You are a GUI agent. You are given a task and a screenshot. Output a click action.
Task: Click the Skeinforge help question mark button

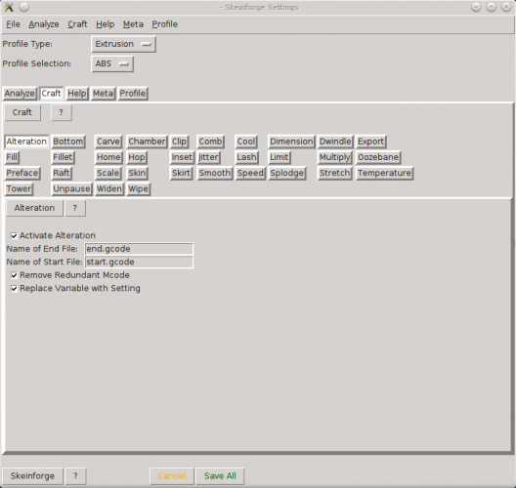point(75,476)
